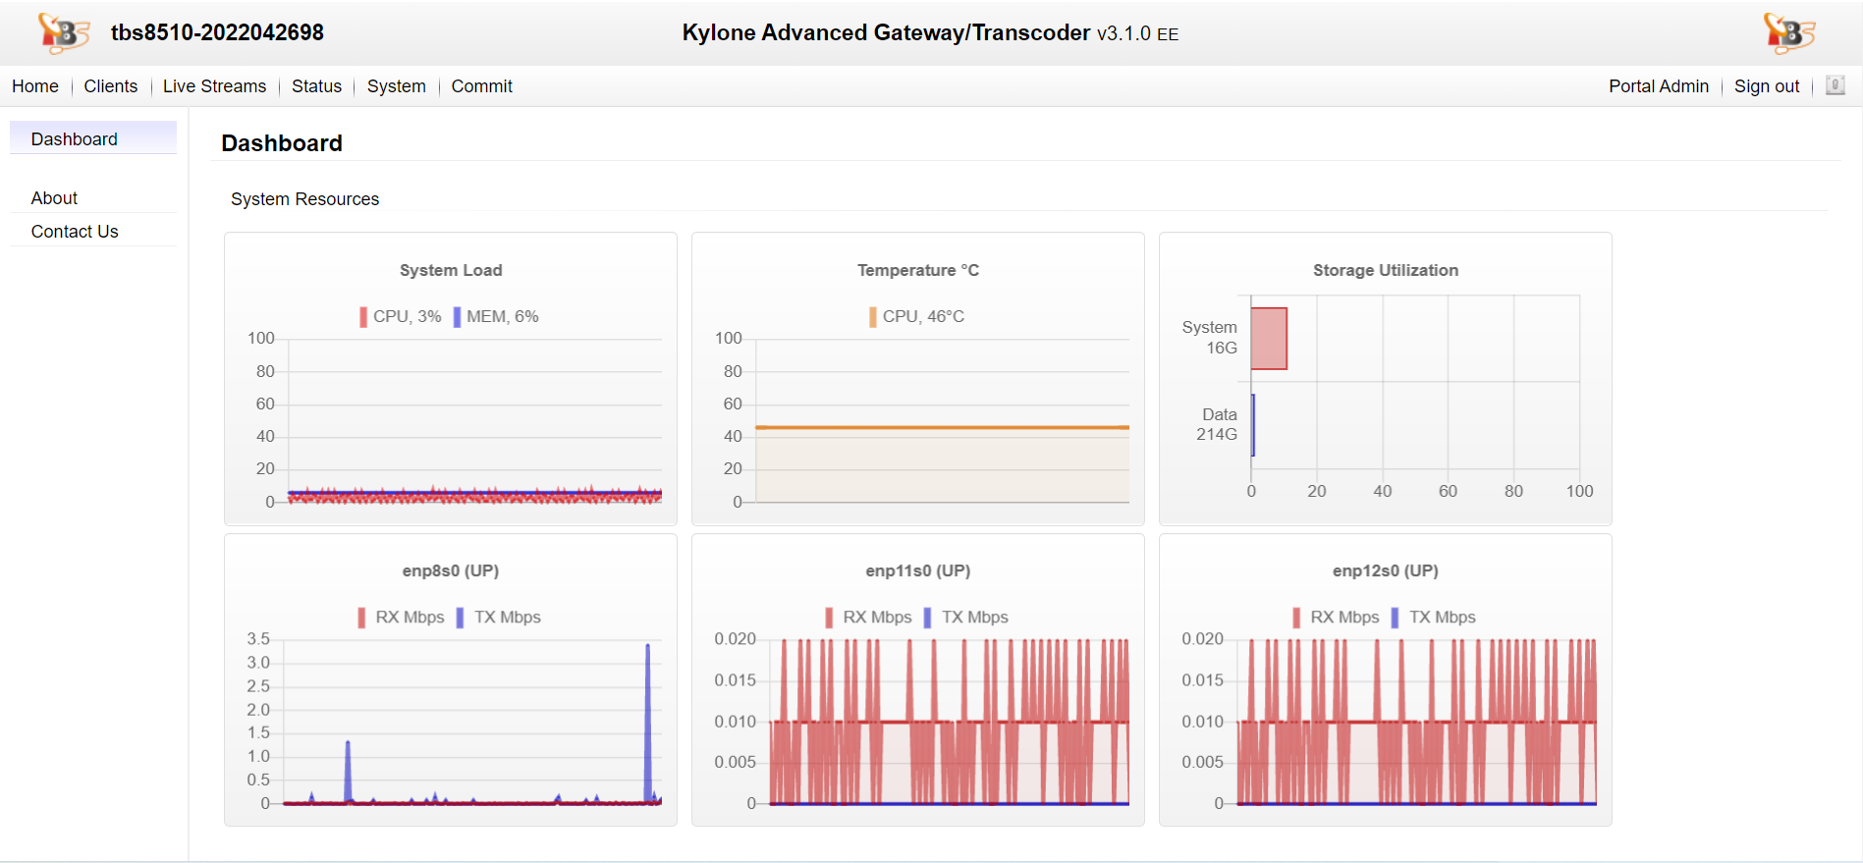Screen dimensions: 1863x863
Task: Open the About page from sidebar
Action: [x=54, y=198]
